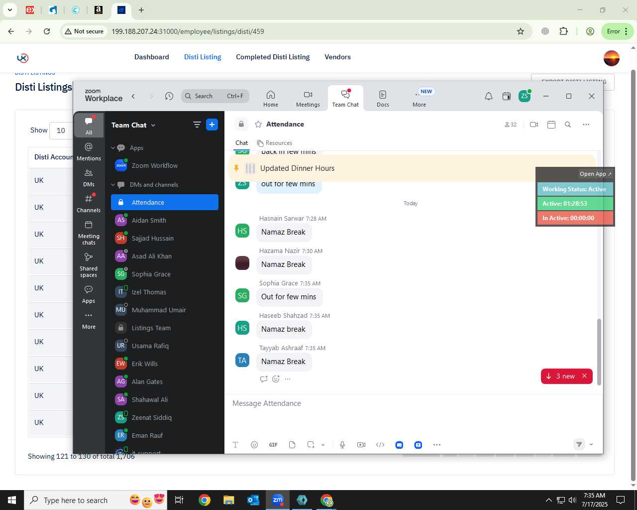Collapse the Apps section

pos(113,148)
